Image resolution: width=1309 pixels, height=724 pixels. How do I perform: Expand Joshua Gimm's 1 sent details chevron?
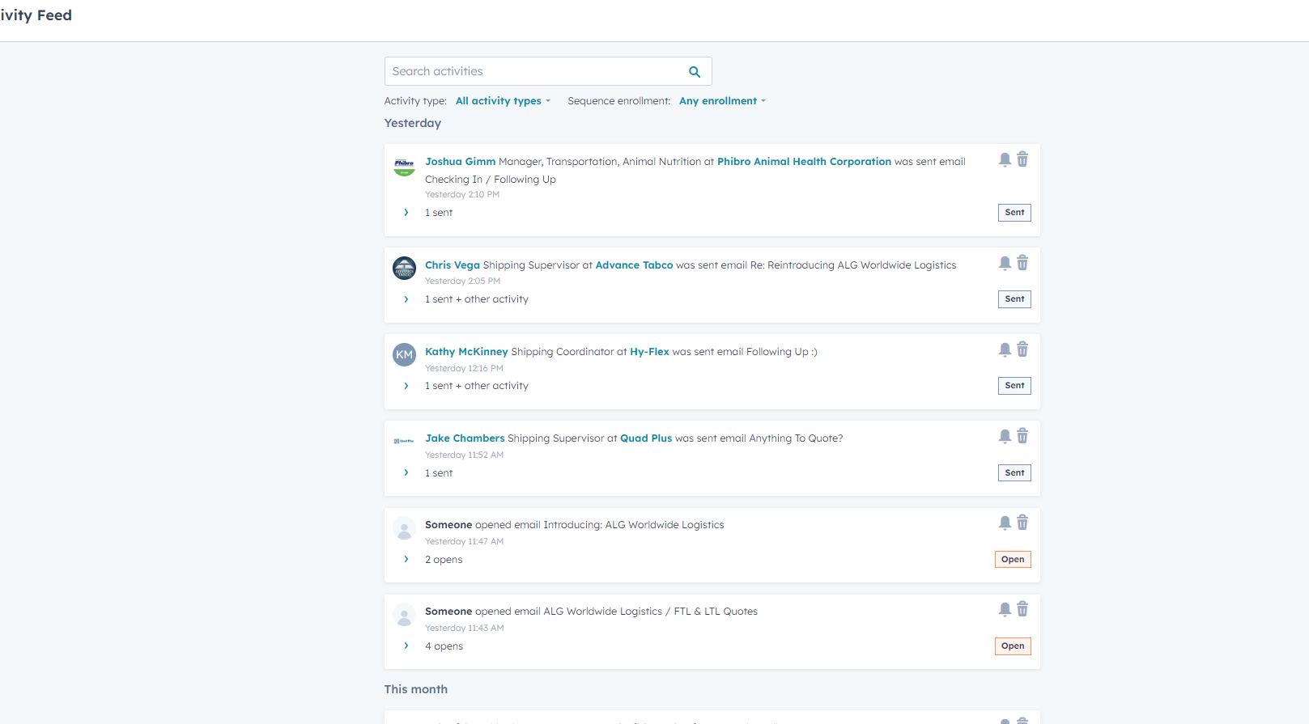coord(406,213)
